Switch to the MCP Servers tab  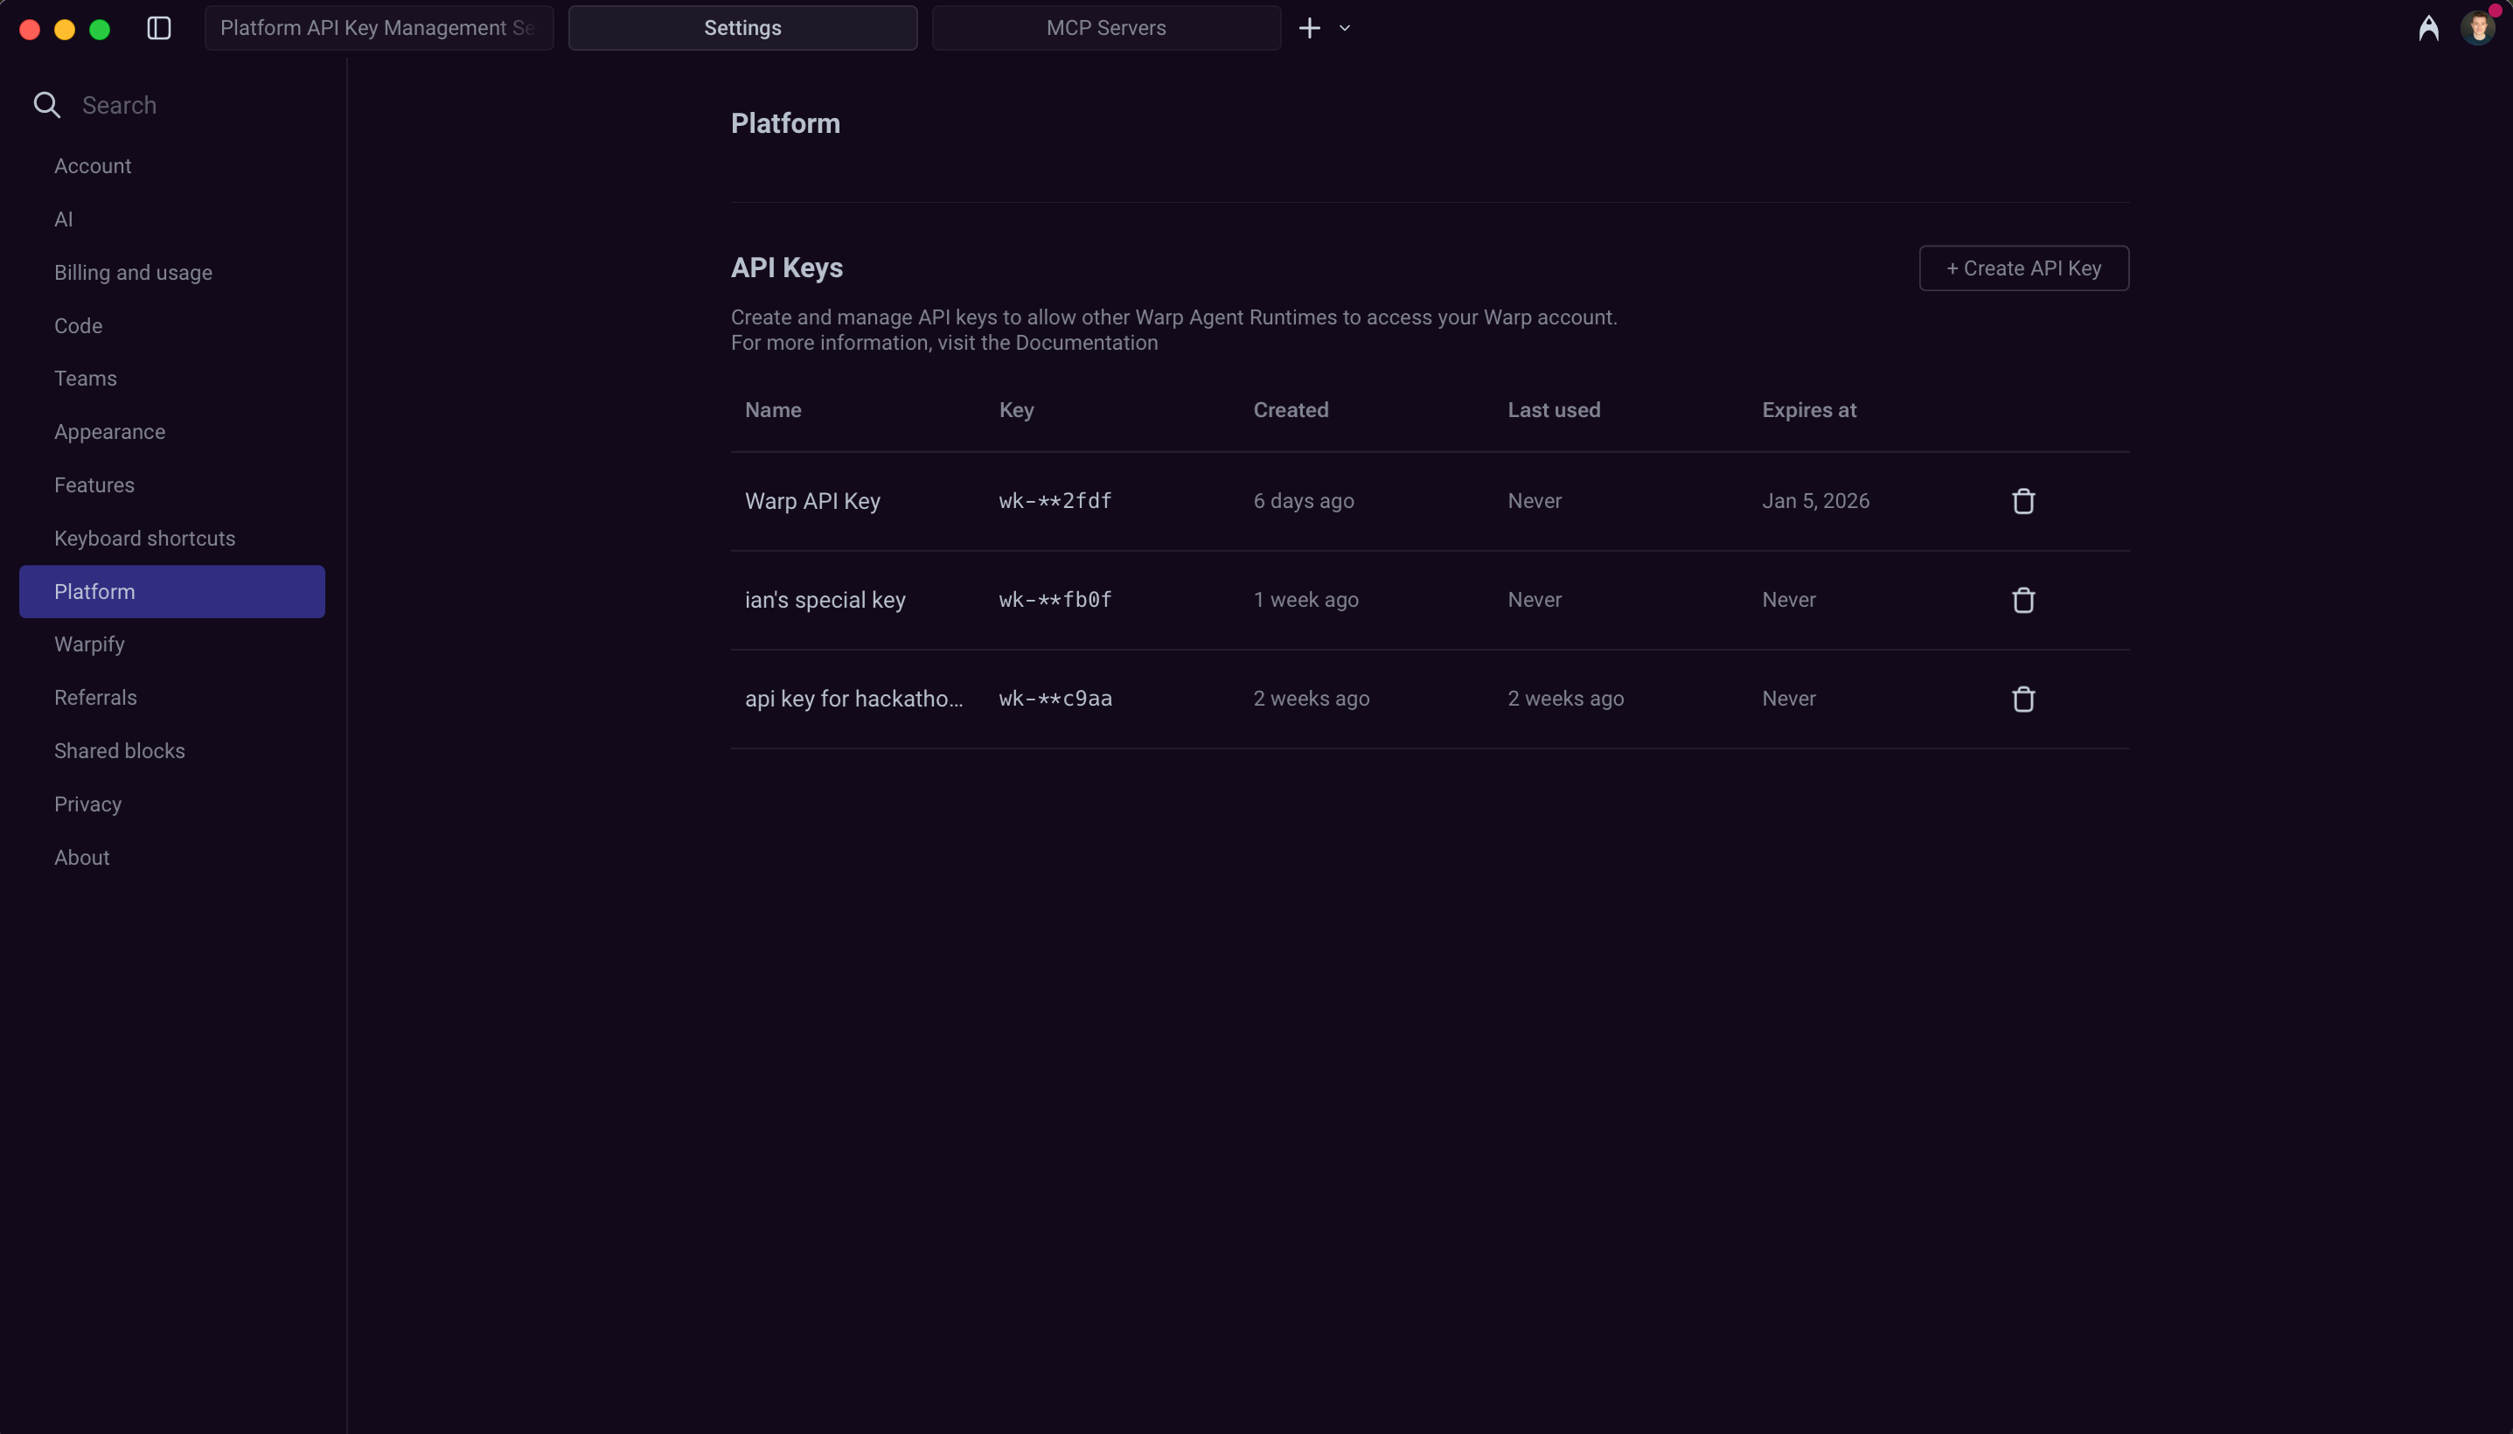point(1105,28)
